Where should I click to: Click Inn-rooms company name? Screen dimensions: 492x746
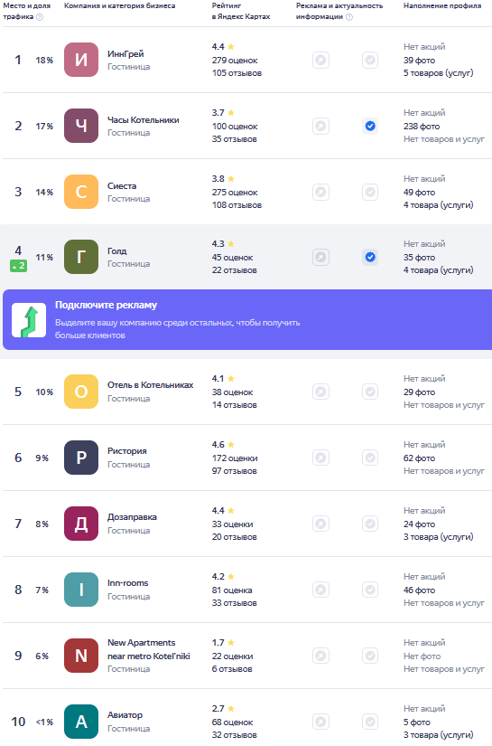(128, 583)
